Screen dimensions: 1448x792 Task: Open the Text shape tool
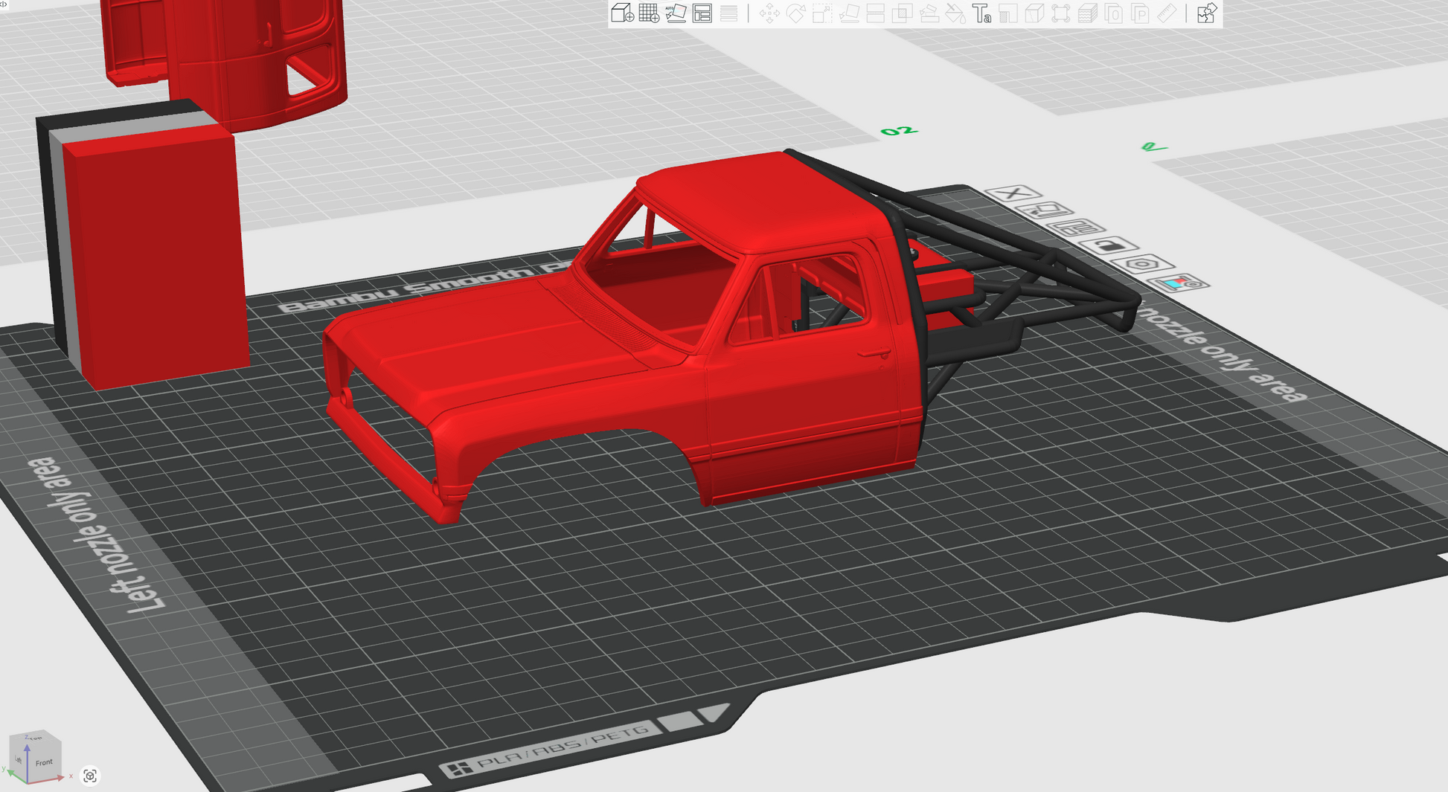[x=981, y=13]
